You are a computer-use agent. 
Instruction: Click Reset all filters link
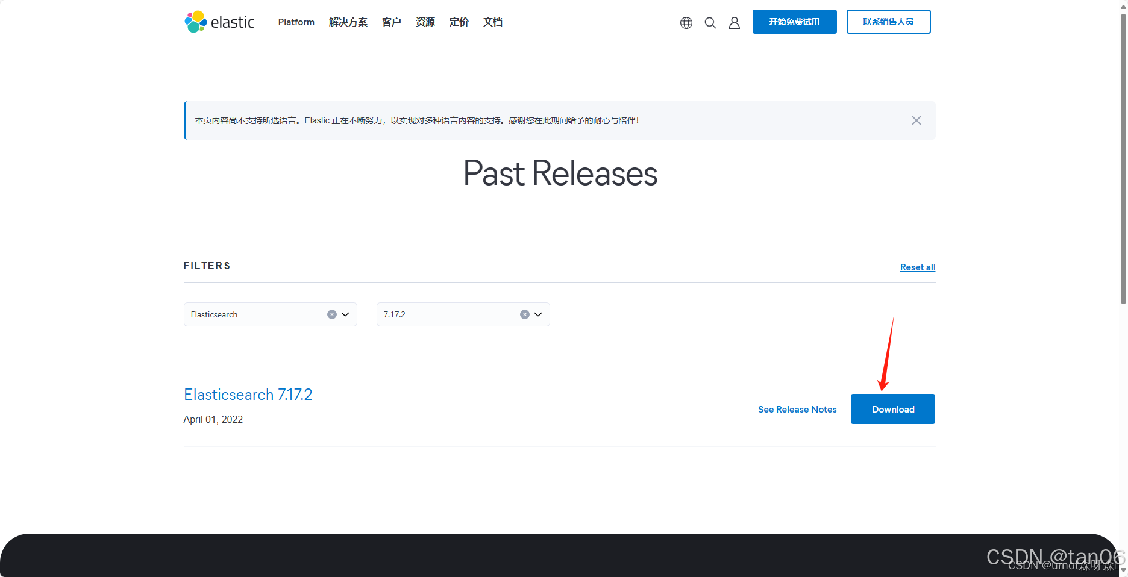pos(918,267)
